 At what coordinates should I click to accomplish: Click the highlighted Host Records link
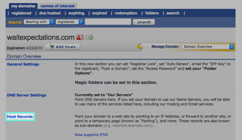(x=20, y=117)
